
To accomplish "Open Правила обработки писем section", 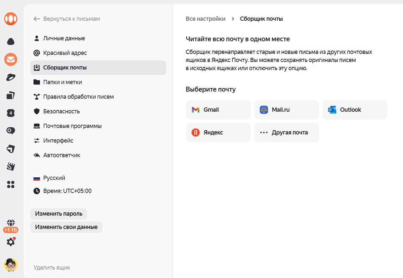I will click(x=78, y=97).
